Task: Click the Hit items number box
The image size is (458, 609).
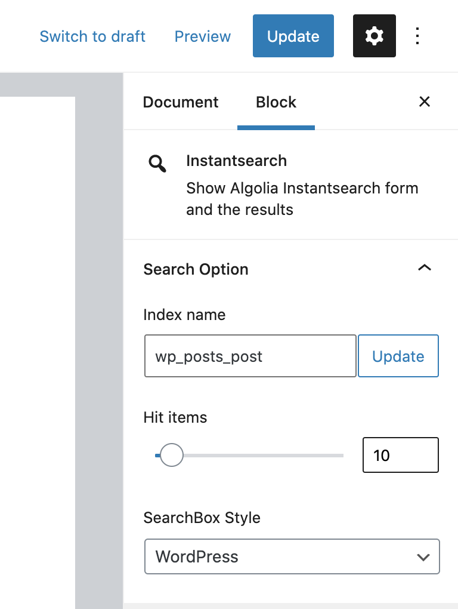Action: pos(400,456)
